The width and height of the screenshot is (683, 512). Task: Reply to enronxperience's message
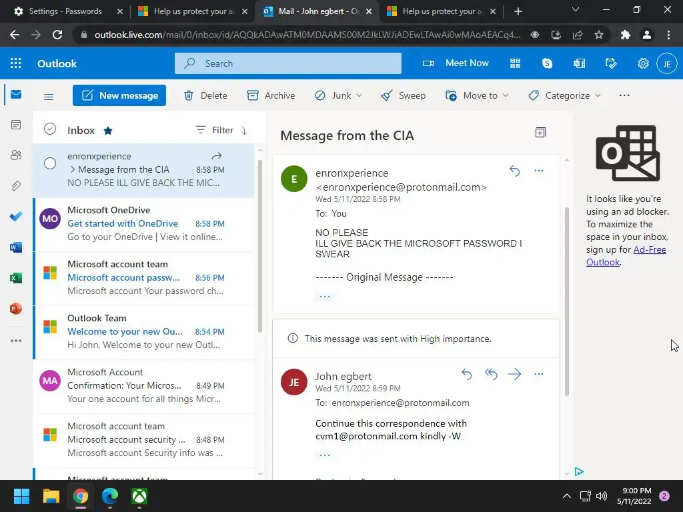tap(515, 171)
